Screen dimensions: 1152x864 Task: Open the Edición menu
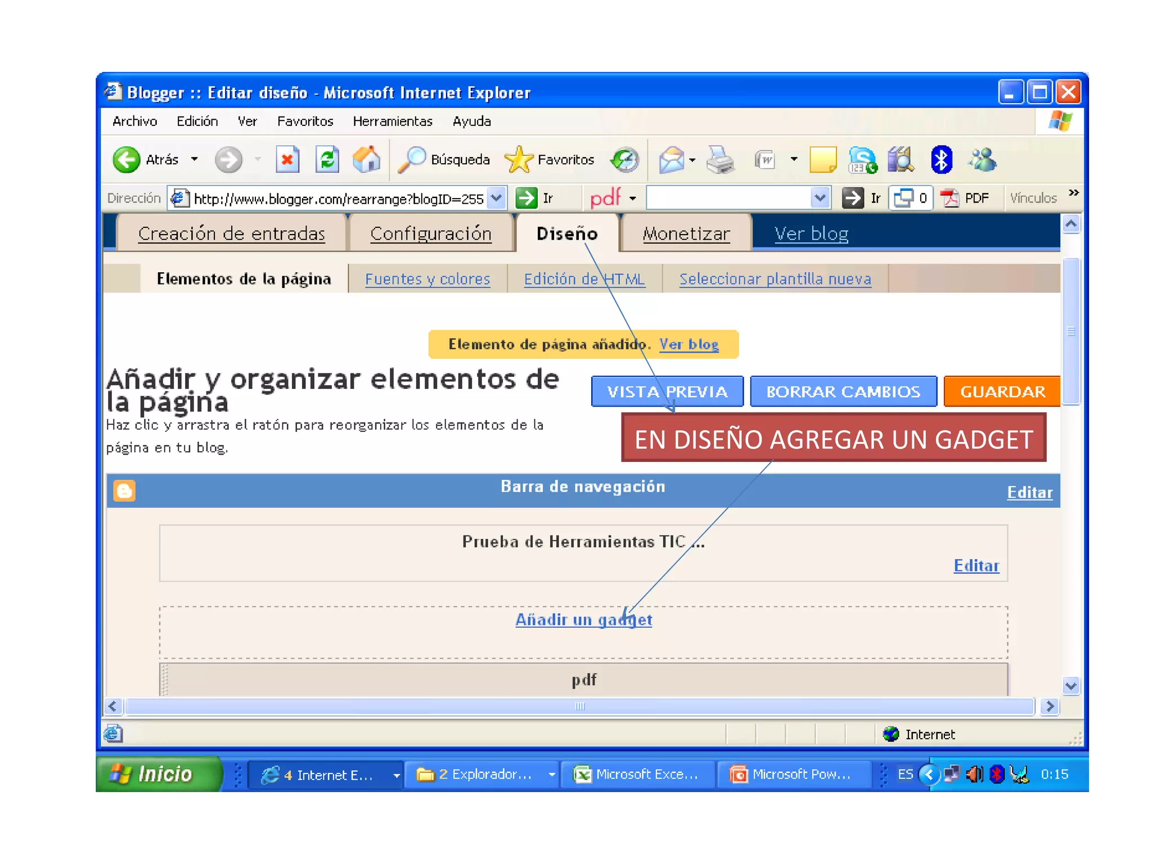click(197, 121)
